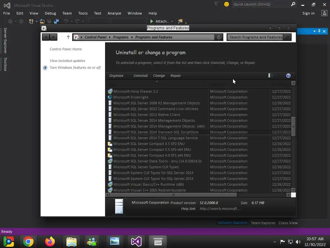This screenshot has width=330, height=248.
Task: Click the volume speaker icon in system tray
Action: click(298, 242)
